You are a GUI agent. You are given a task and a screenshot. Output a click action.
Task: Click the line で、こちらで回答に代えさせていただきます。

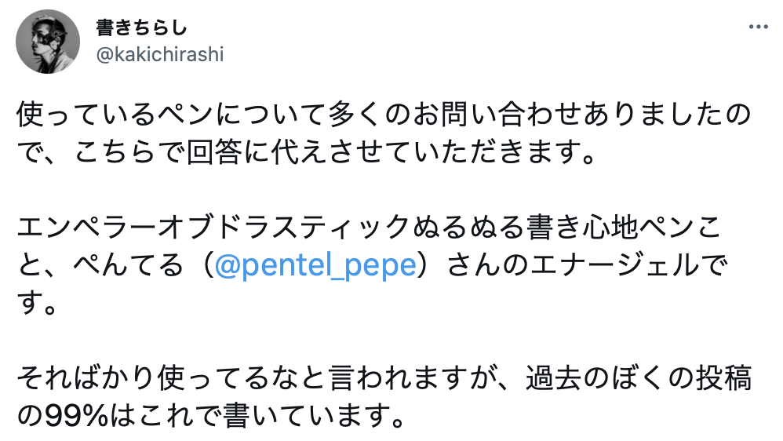[x=307, y=151]
